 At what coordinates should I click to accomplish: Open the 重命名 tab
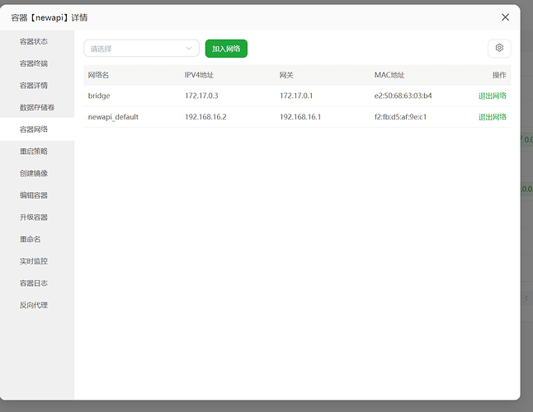(37, 239)
